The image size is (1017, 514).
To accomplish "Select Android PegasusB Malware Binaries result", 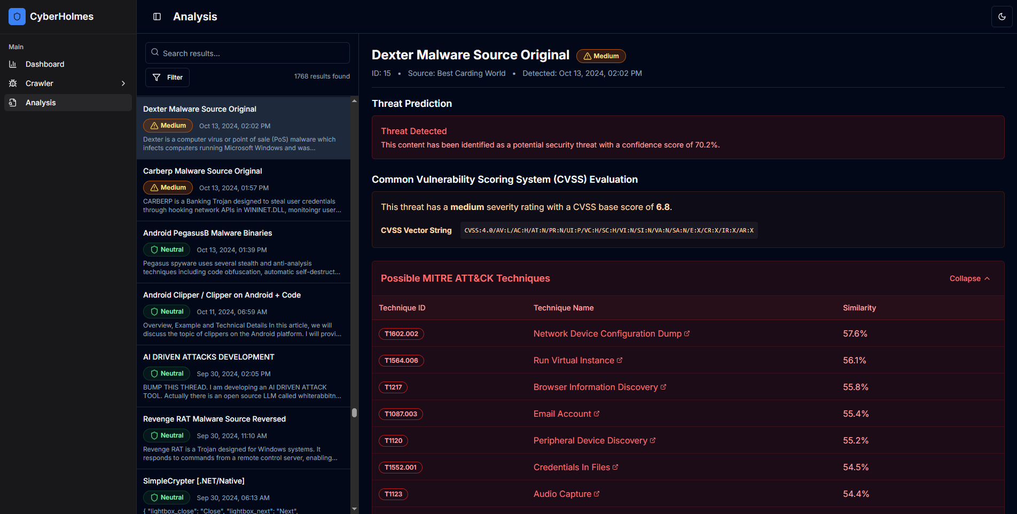I will pyautogui.click(x=244, y=252).
